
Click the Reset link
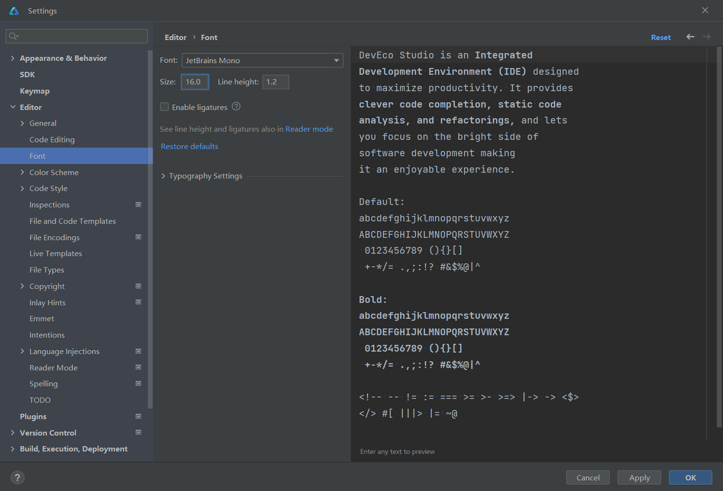[x=661, y=37]
